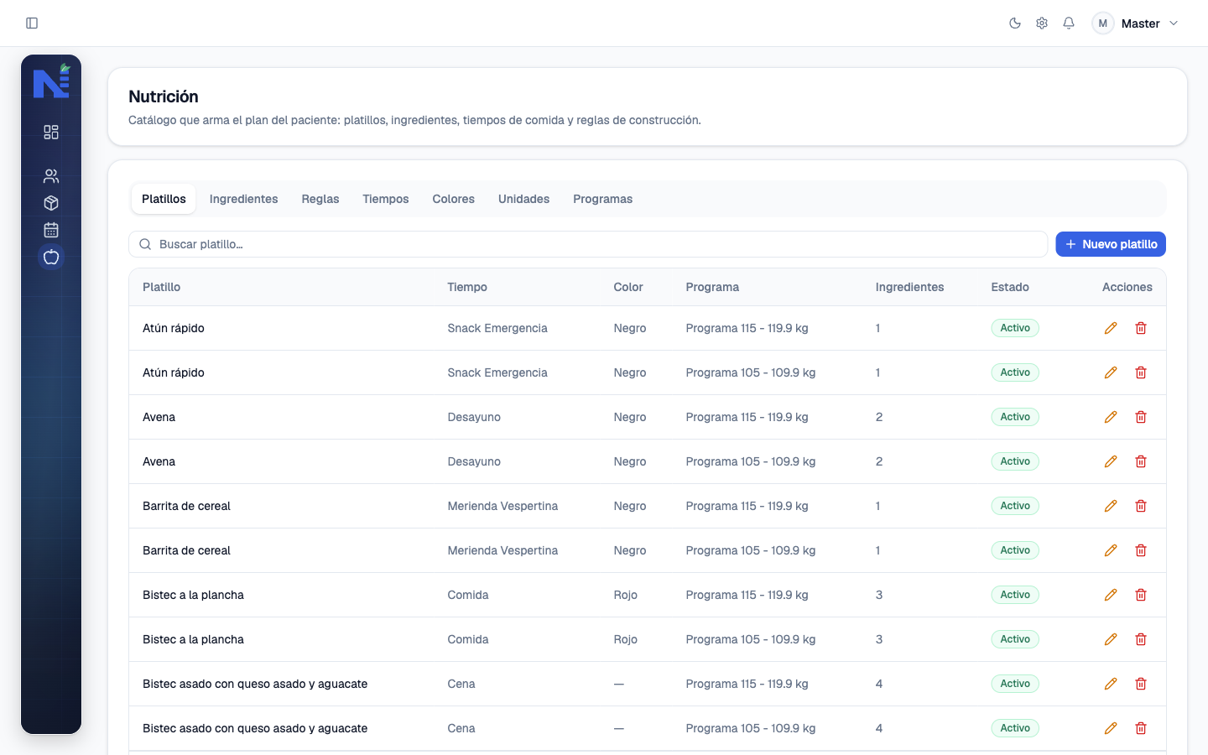Screen dimensions: 1208x755
Task: Open package box icon in sidebar
Action: click(x=51, y=203)
